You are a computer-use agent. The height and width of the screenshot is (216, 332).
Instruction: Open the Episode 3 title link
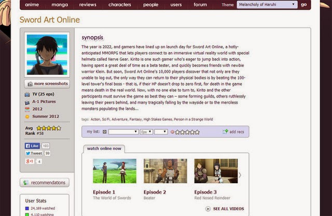pos(205,192)
